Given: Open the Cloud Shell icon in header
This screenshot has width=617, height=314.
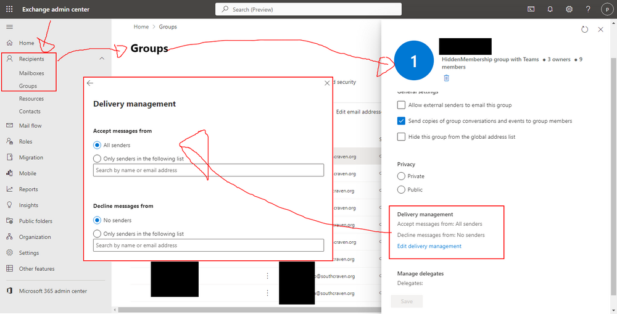Looking at the screenshot, I should click(531, 9).
